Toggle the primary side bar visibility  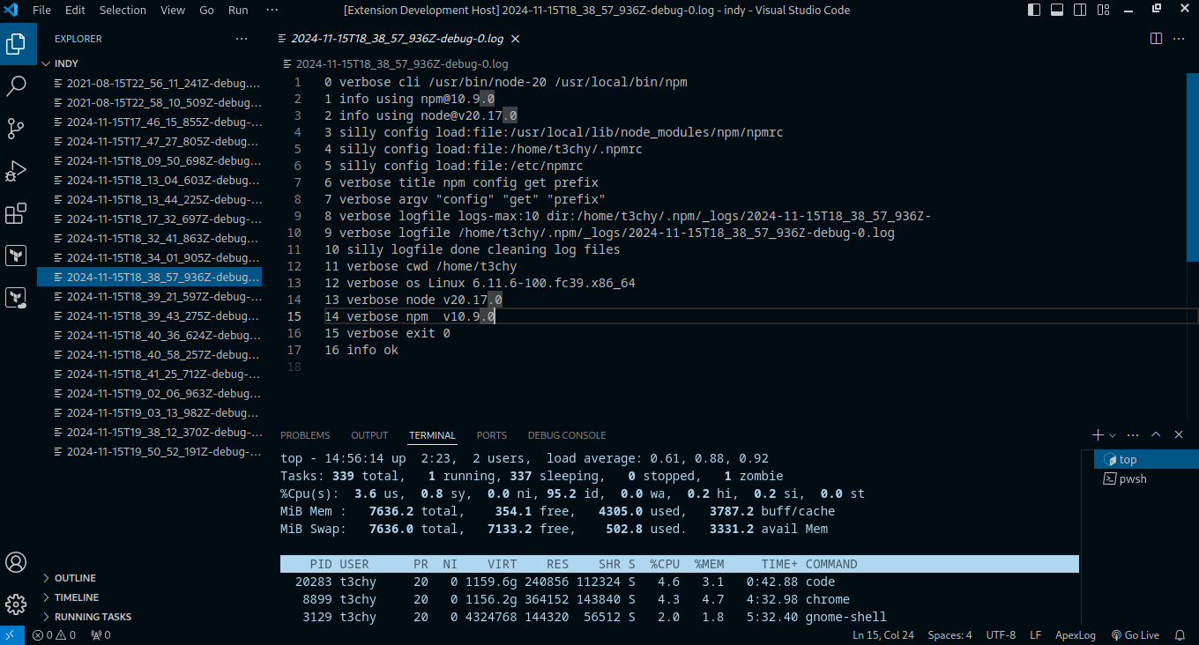tap(1035, 10)
